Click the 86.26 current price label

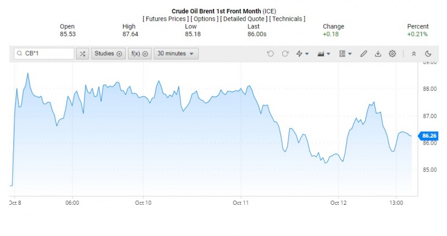coord(429,136)
